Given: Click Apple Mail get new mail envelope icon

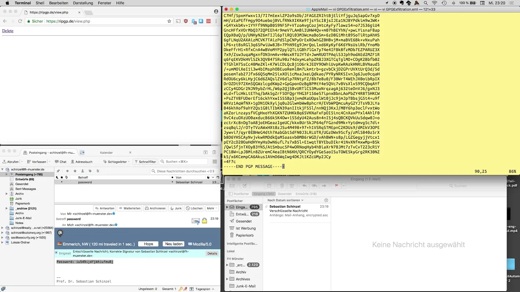Looking at the screenshot, I should 233,186.
